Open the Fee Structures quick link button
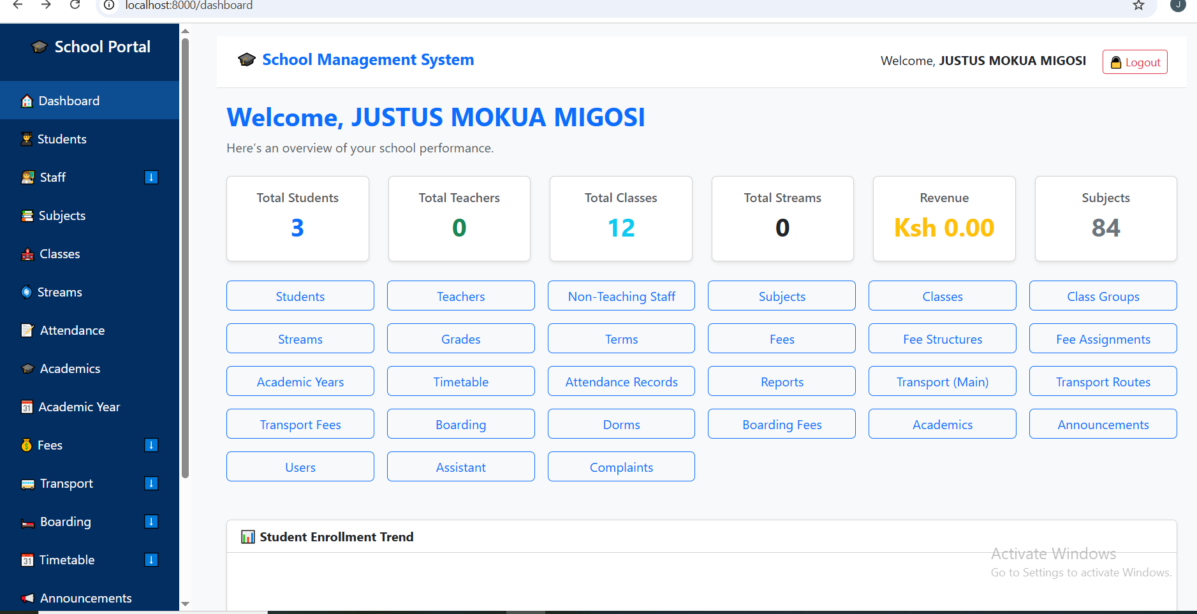Screen dimensions: 1197x614 click(x=942, y=339)
